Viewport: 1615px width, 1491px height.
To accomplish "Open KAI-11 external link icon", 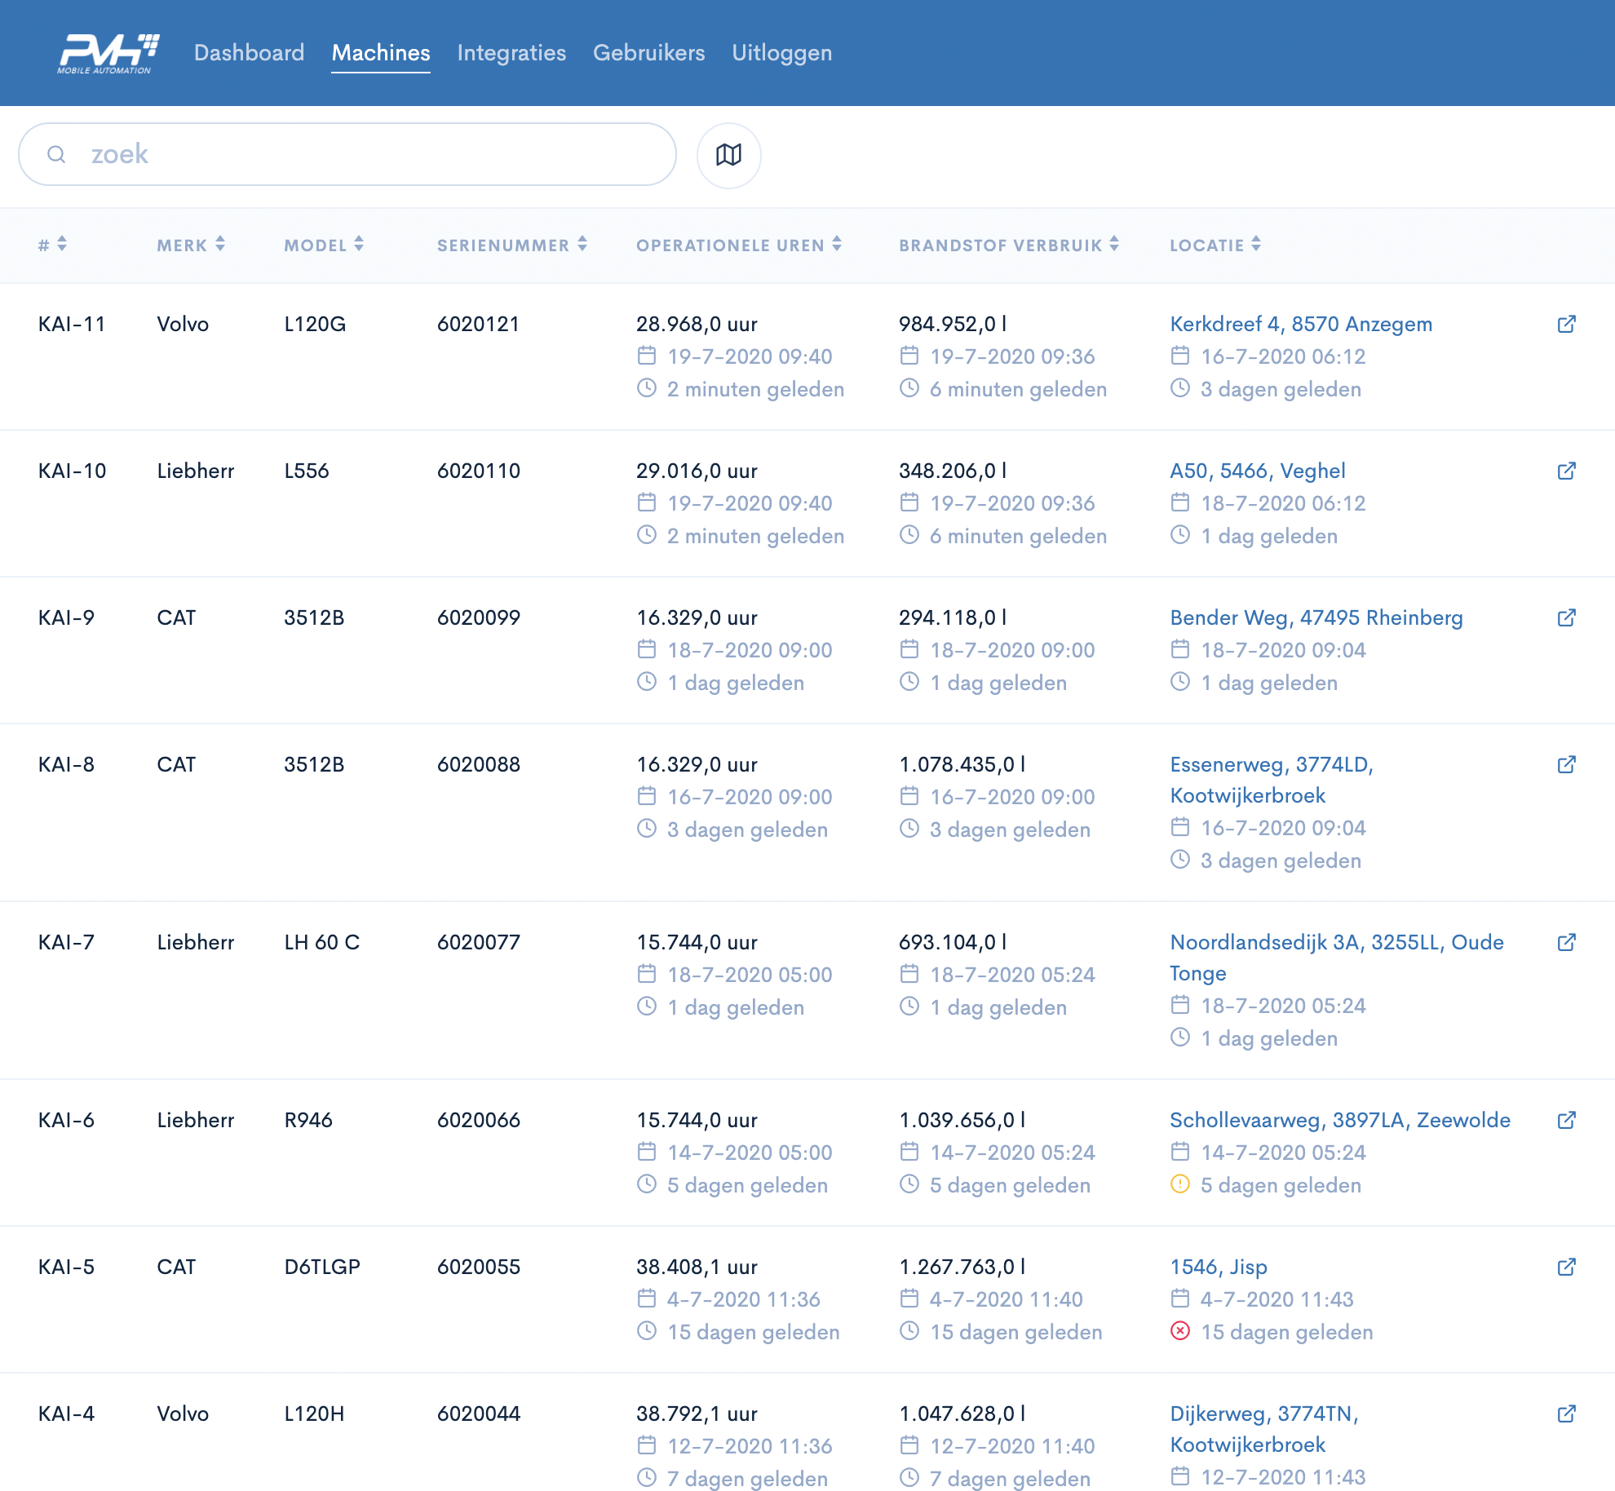I will 1566,325.
